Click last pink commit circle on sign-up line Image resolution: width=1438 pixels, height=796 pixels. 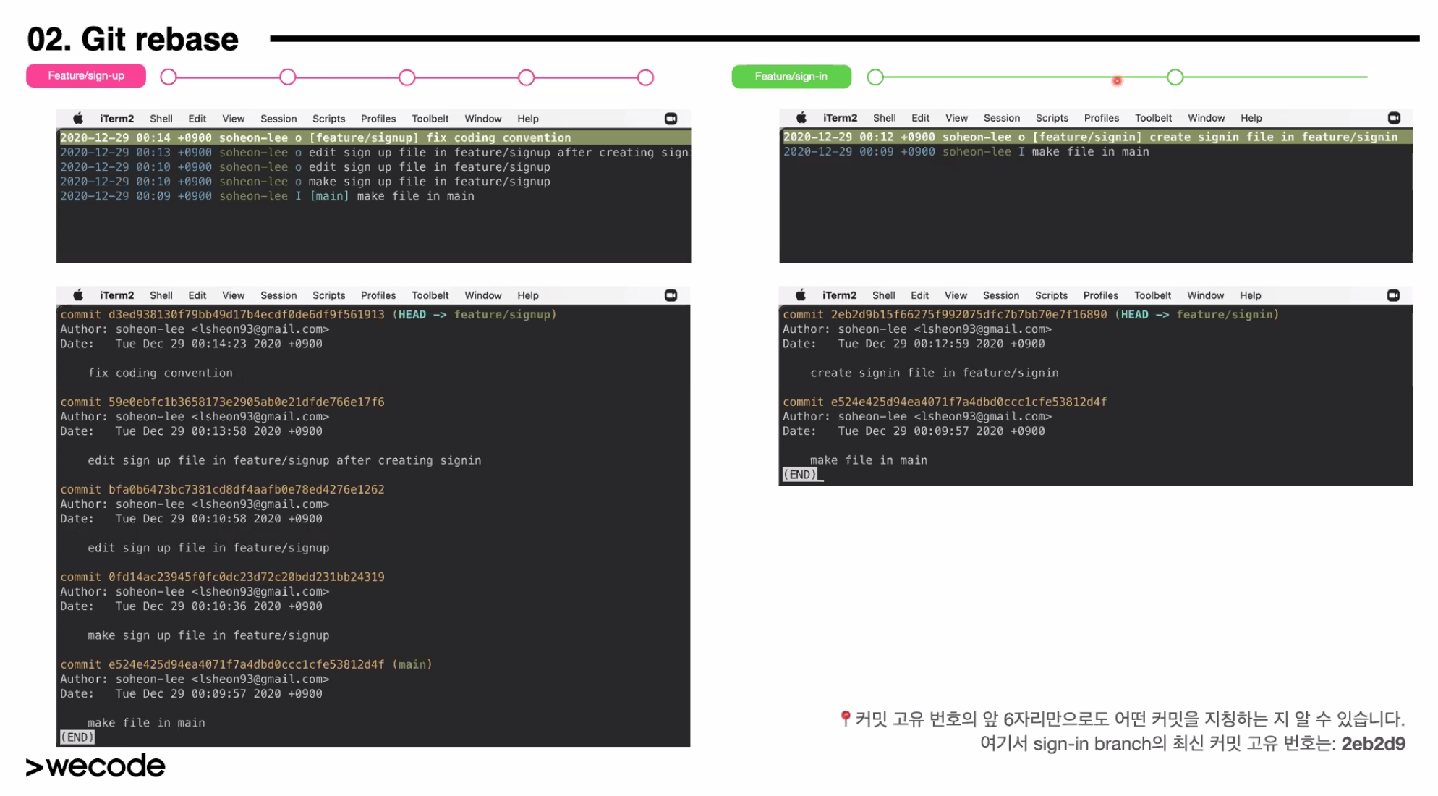(x=645, y=77)
